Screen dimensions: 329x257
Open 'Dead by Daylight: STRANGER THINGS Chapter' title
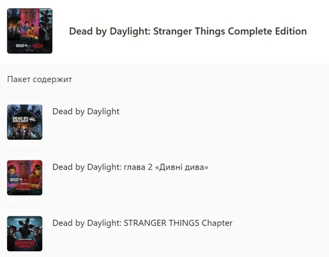[x=142, y=223]
